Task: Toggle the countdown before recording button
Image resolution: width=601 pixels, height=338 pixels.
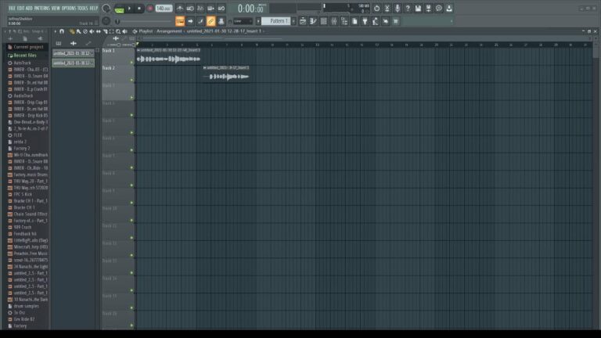Action: point(200,9)
